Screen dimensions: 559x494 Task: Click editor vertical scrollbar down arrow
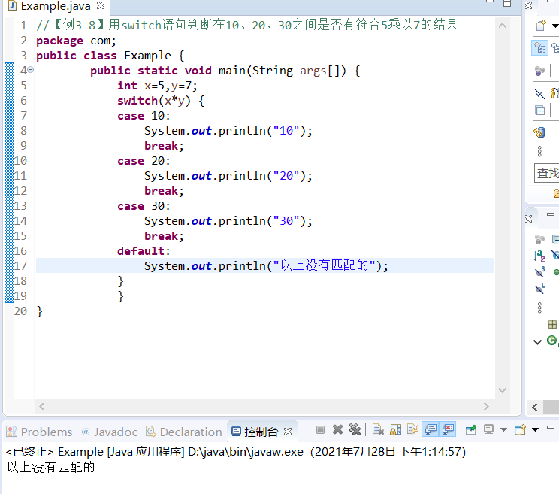pyautogui.click(x=503, y=390)
